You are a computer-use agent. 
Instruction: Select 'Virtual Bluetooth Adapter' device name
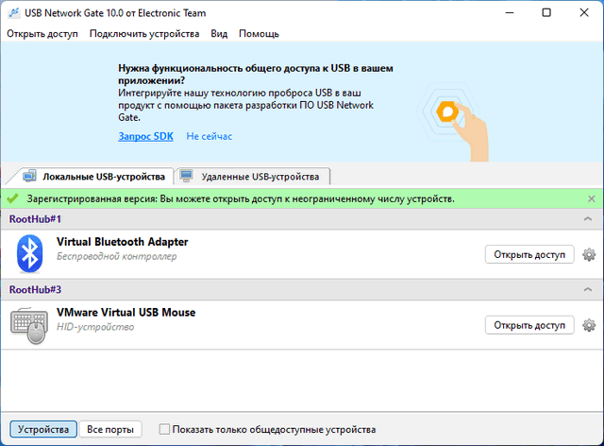pos(122,242)
